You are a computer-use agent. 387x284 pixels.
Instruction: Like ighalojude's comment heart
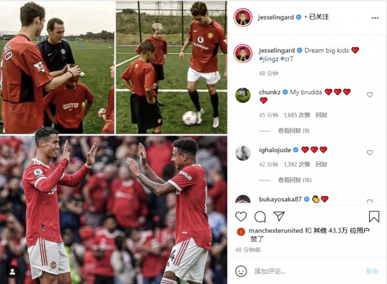(x=369, y=153)
